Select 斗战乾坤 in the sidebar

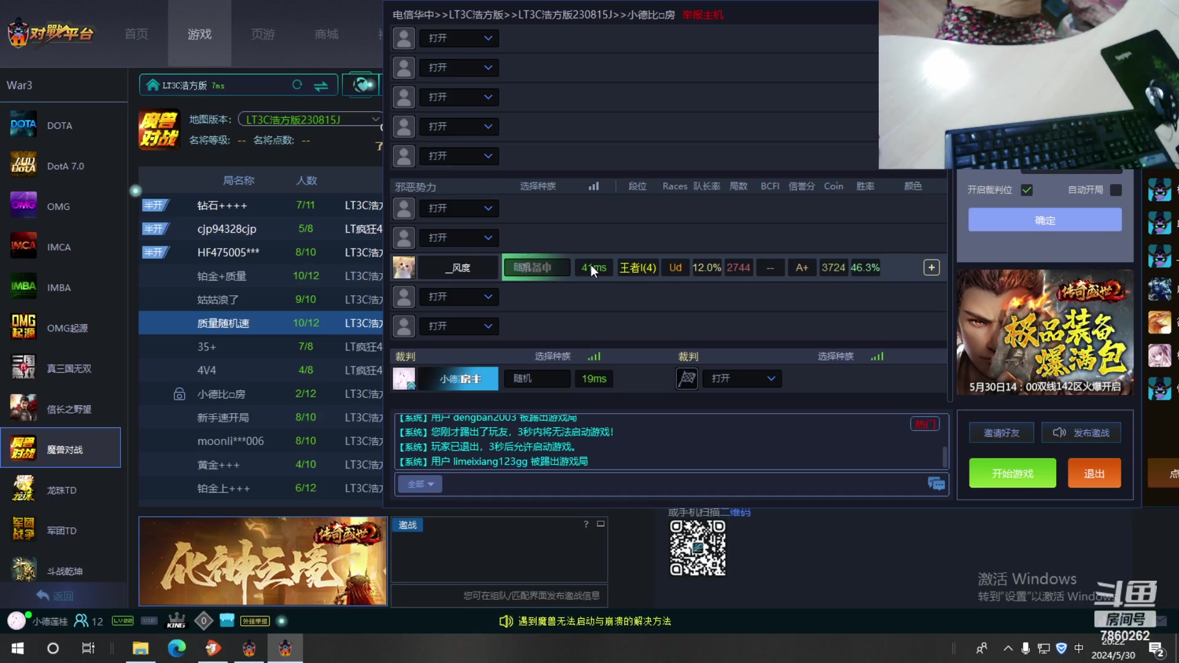pyautogui.click(x=64, y=571)
